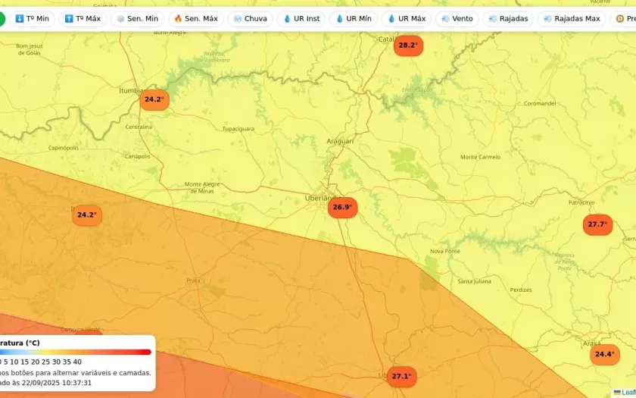Select the UR Inst humidity tab

pos(301,18)
